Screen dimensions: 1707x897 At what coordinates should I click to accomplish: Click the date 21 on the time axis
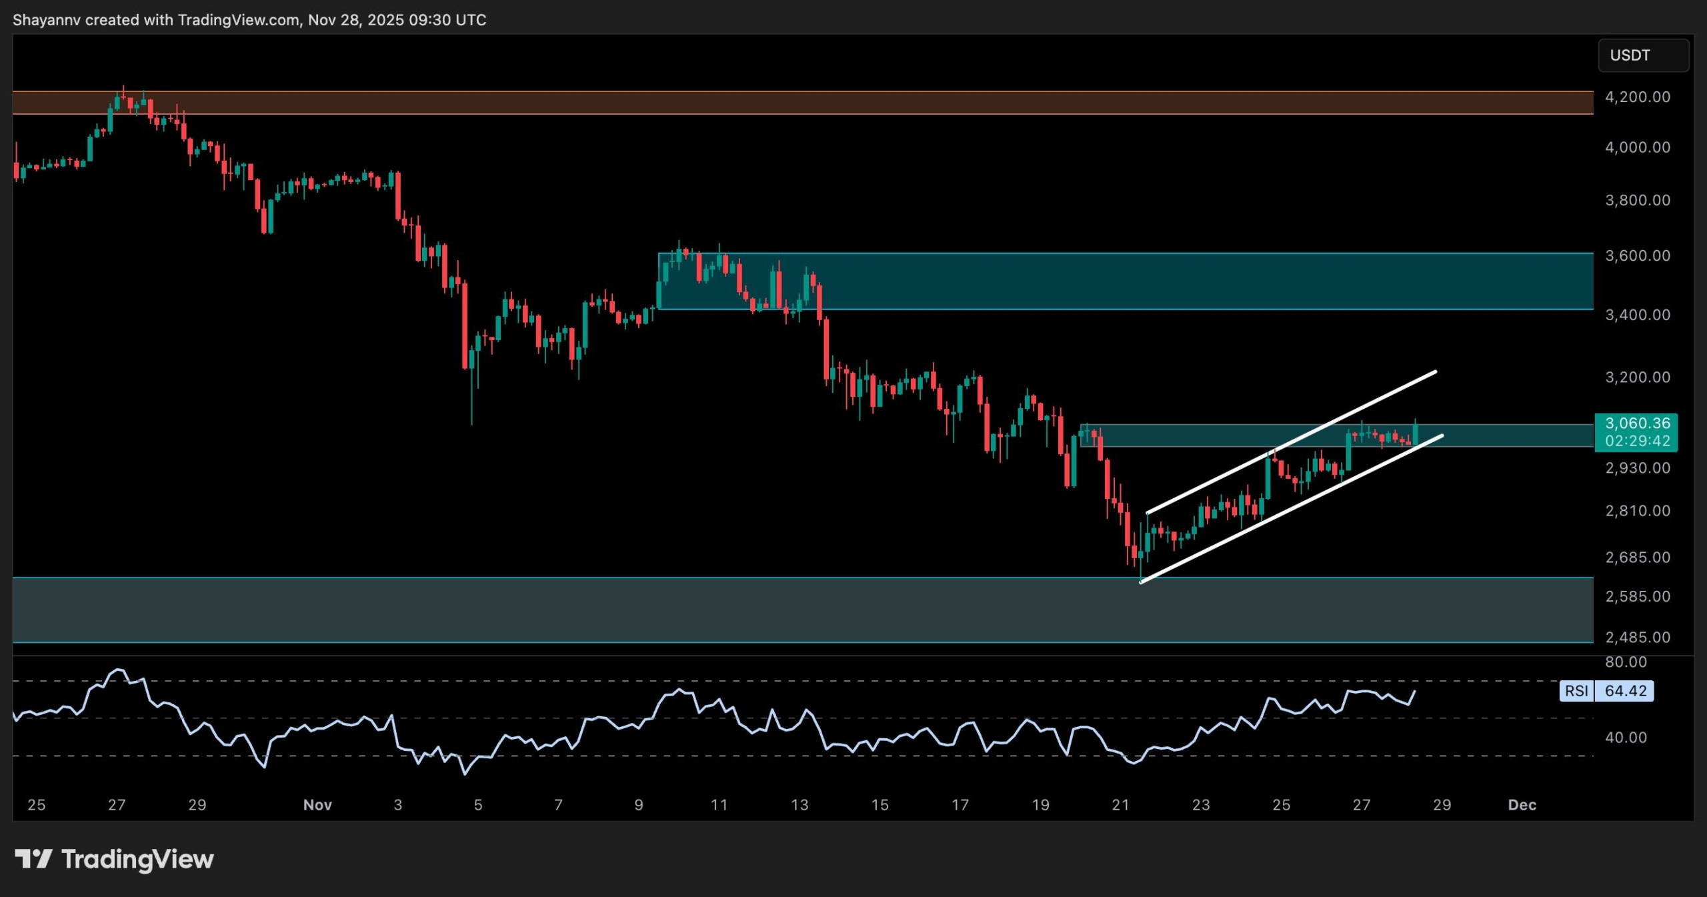[x=1120, y=805]
